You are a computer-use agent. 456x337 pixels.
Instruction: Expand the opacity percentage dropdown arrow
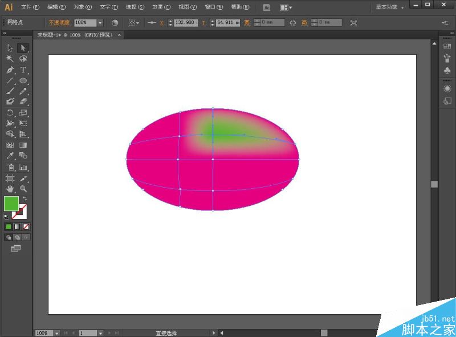pyautogui.click(x=100, y=23)
